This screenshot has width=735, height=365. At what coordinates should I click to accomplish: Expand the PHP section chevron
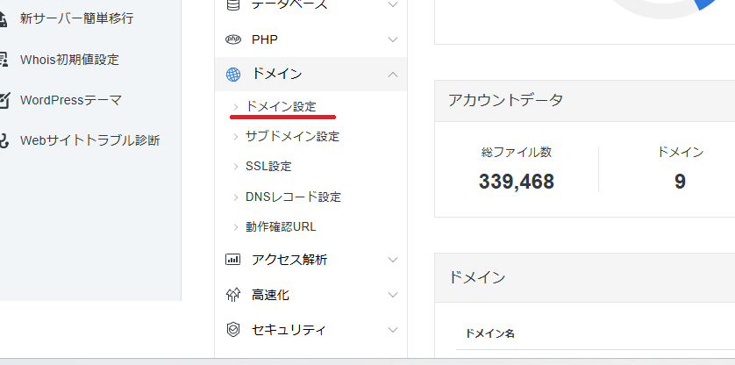tap(392, 39)
